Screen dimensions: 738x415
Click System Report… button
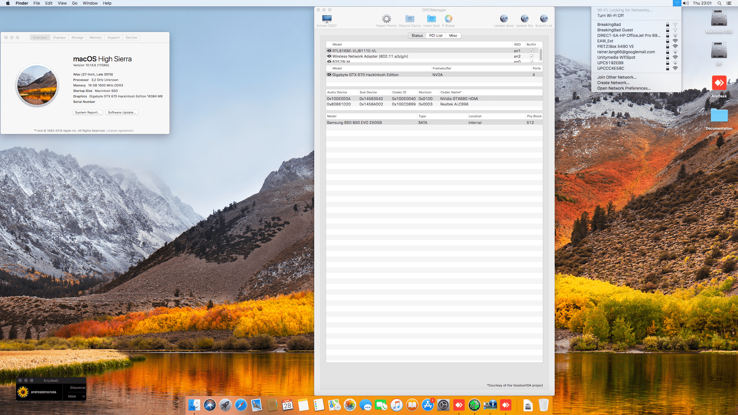pyautogui.click(x=88, y=113)
